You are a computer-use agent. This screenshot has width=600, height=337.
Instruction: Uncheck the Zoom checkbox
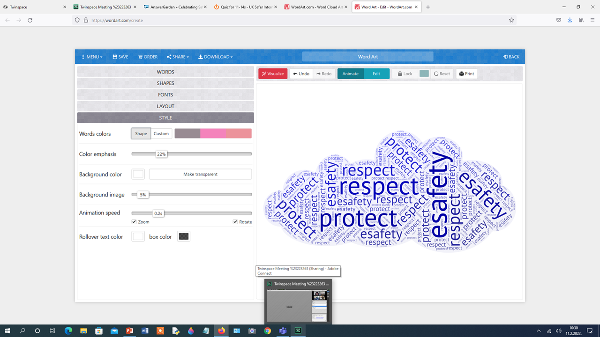(x=134, y=222)
